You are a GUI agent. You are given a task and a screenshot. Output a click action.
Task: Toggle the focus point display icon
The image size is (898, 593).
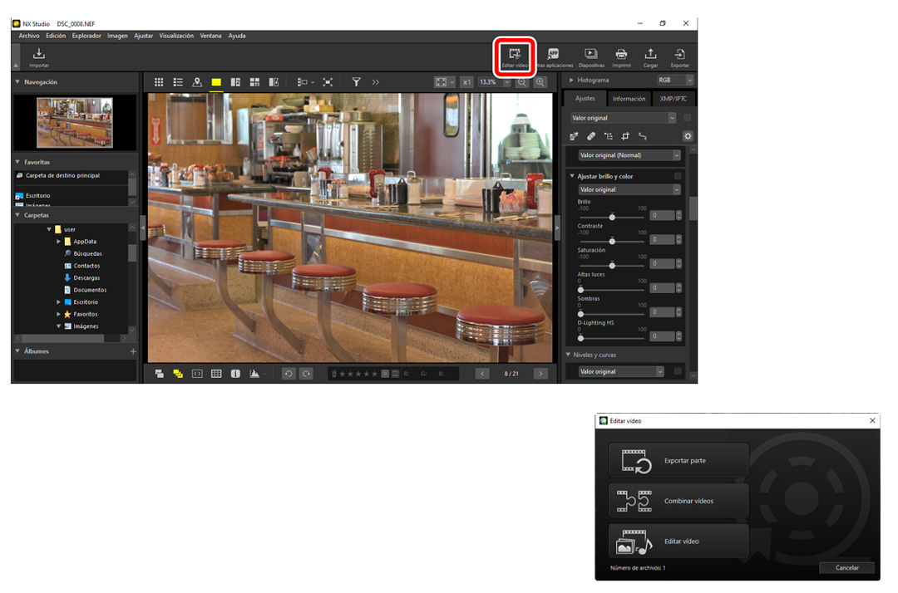(x=197, y=374)
